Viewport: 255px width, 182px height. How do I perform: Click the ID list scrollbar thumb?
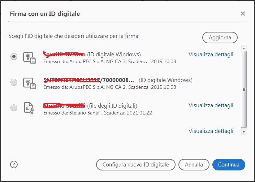click(243, 89)
